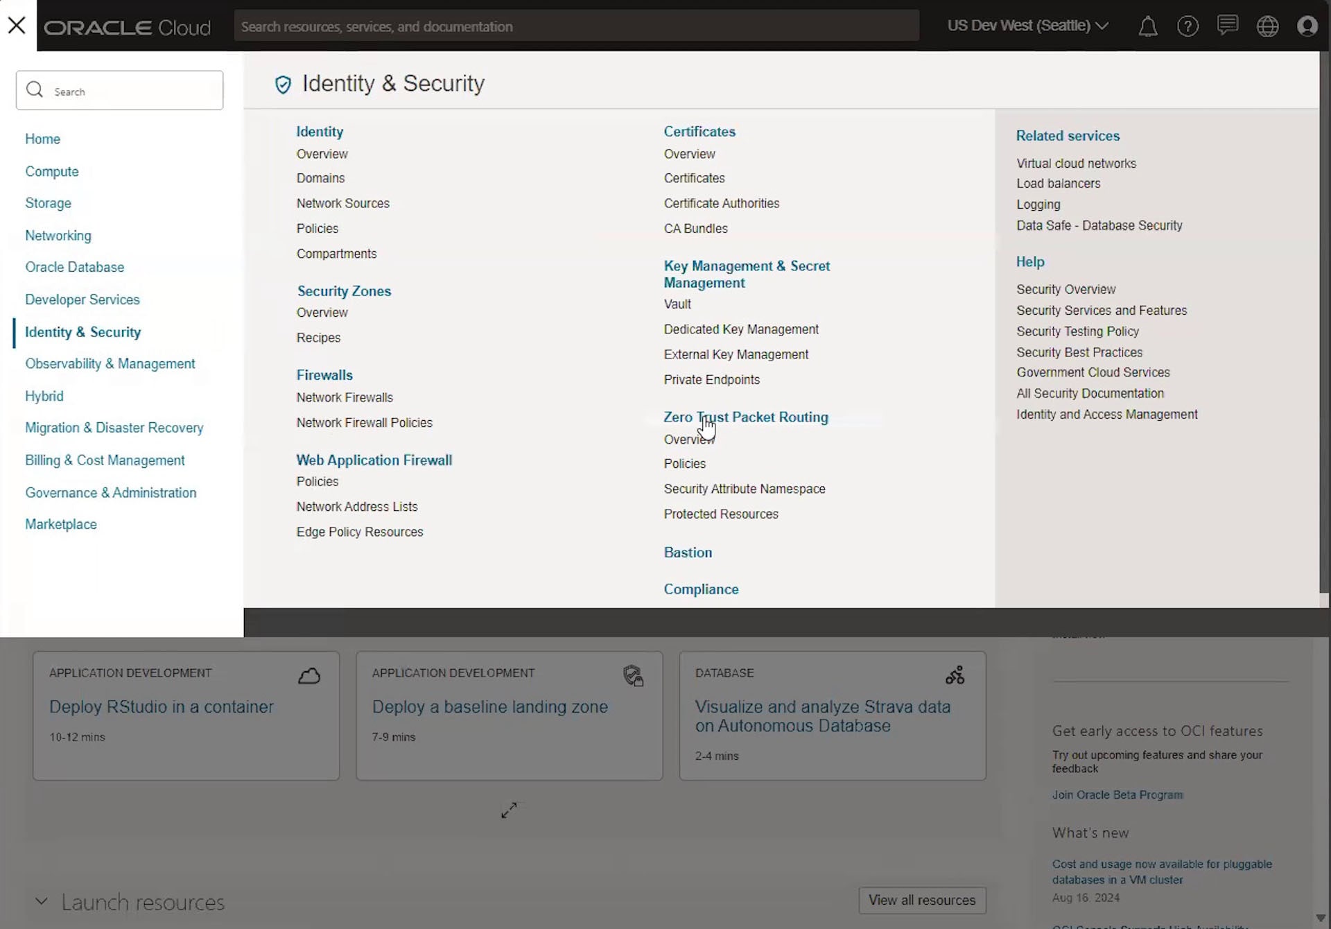Click the notifications bell icon
This screenshot has height=929, width=1331.
coord(1147,25)
